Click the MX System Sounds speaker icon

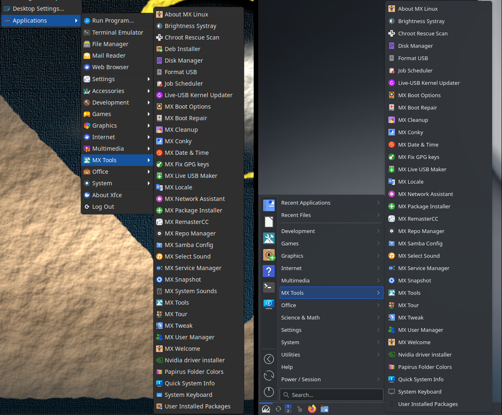[159, 291]
